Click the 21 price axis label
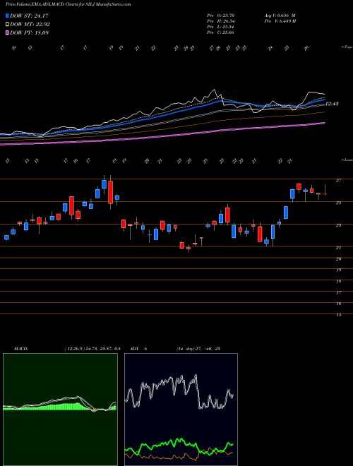The image size is (353, 466). [339, 248]
